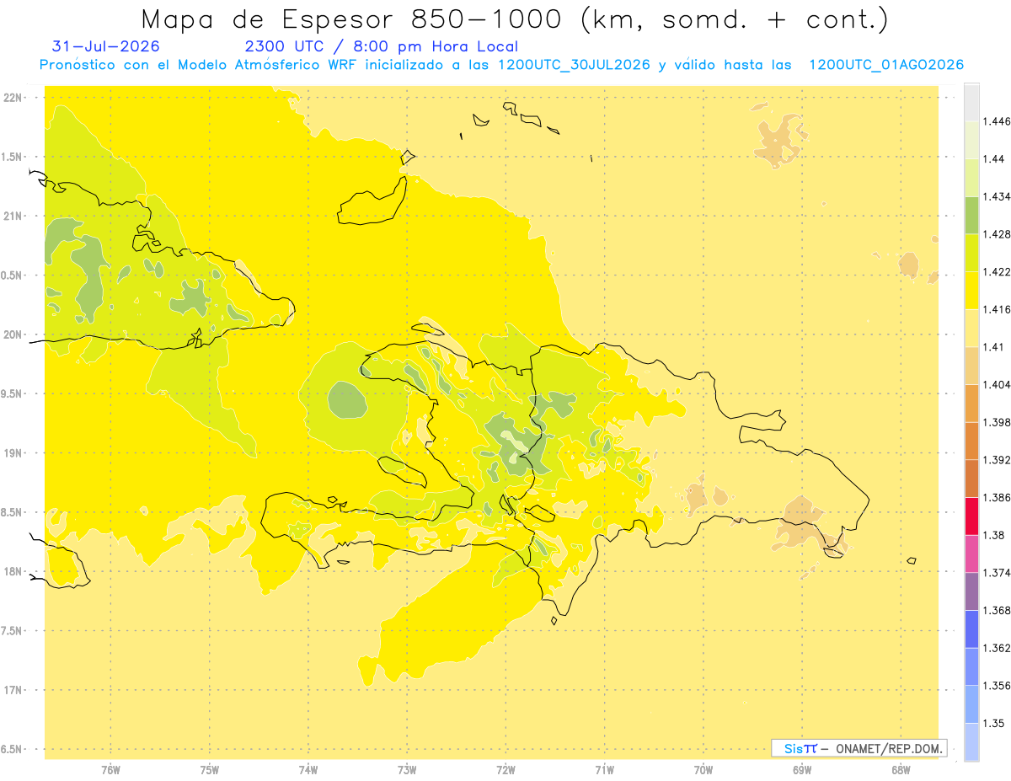Click the 68W longitude label

coord(901,769)
